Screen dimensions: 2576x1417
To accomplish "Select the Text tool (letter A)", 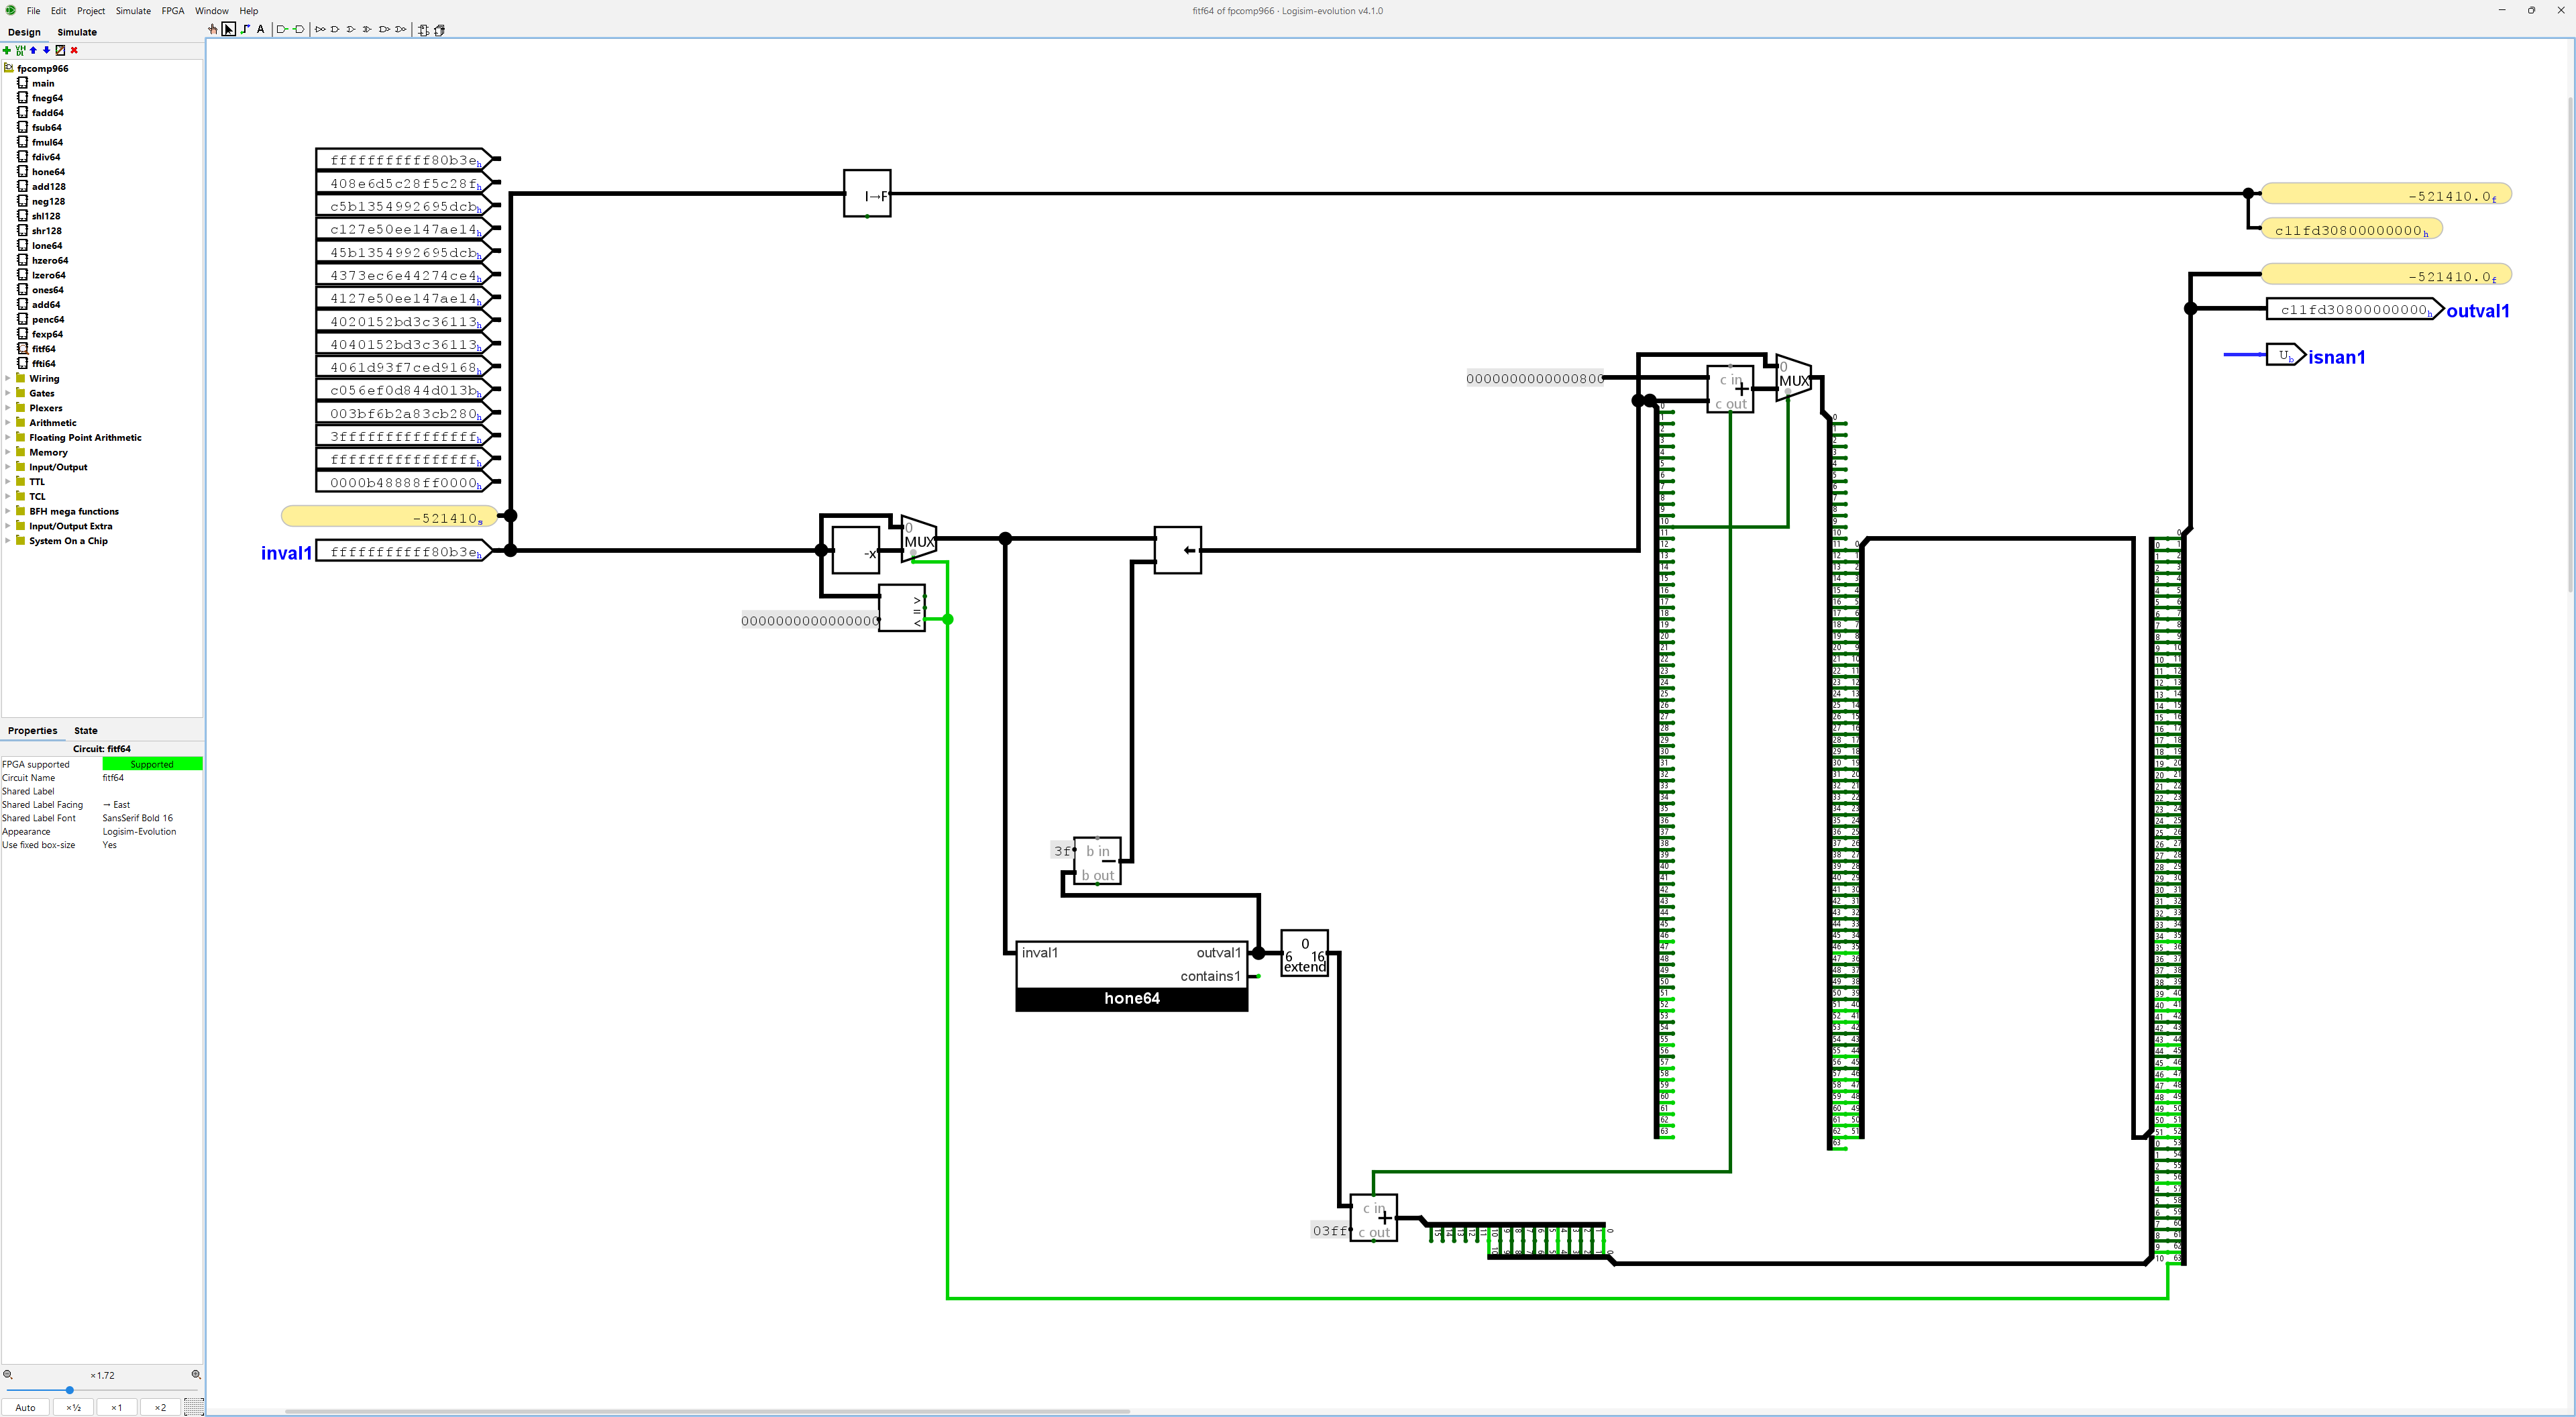I will click(x=261, y=30).
